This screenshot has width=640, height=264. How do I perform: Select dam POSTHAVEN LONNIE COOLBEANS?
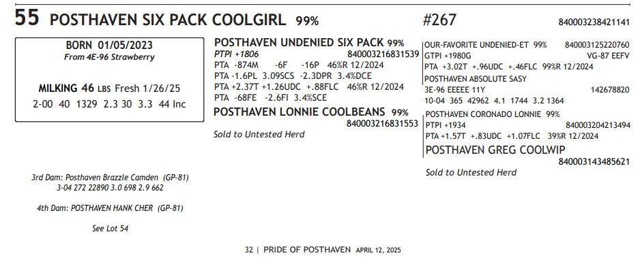coord(300,112)
